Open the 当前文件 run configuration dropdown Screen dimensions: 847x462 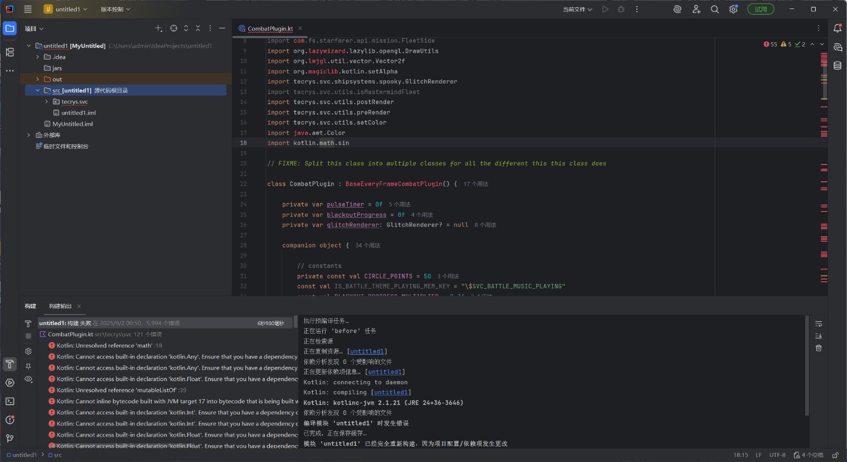577,9
